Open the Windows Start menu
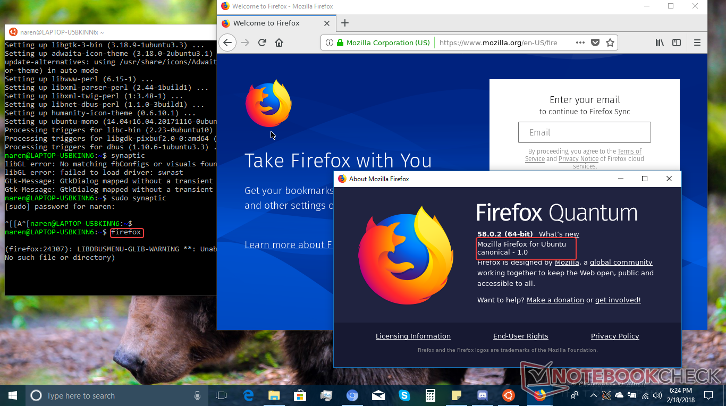The image size is (726, 406). pos(13,395)
